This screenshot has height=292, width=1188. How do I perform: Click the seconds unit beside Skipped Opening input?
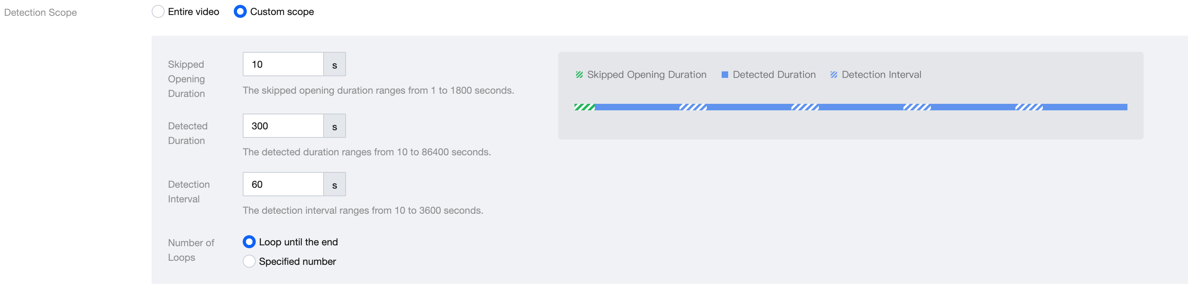pos(334,65)
